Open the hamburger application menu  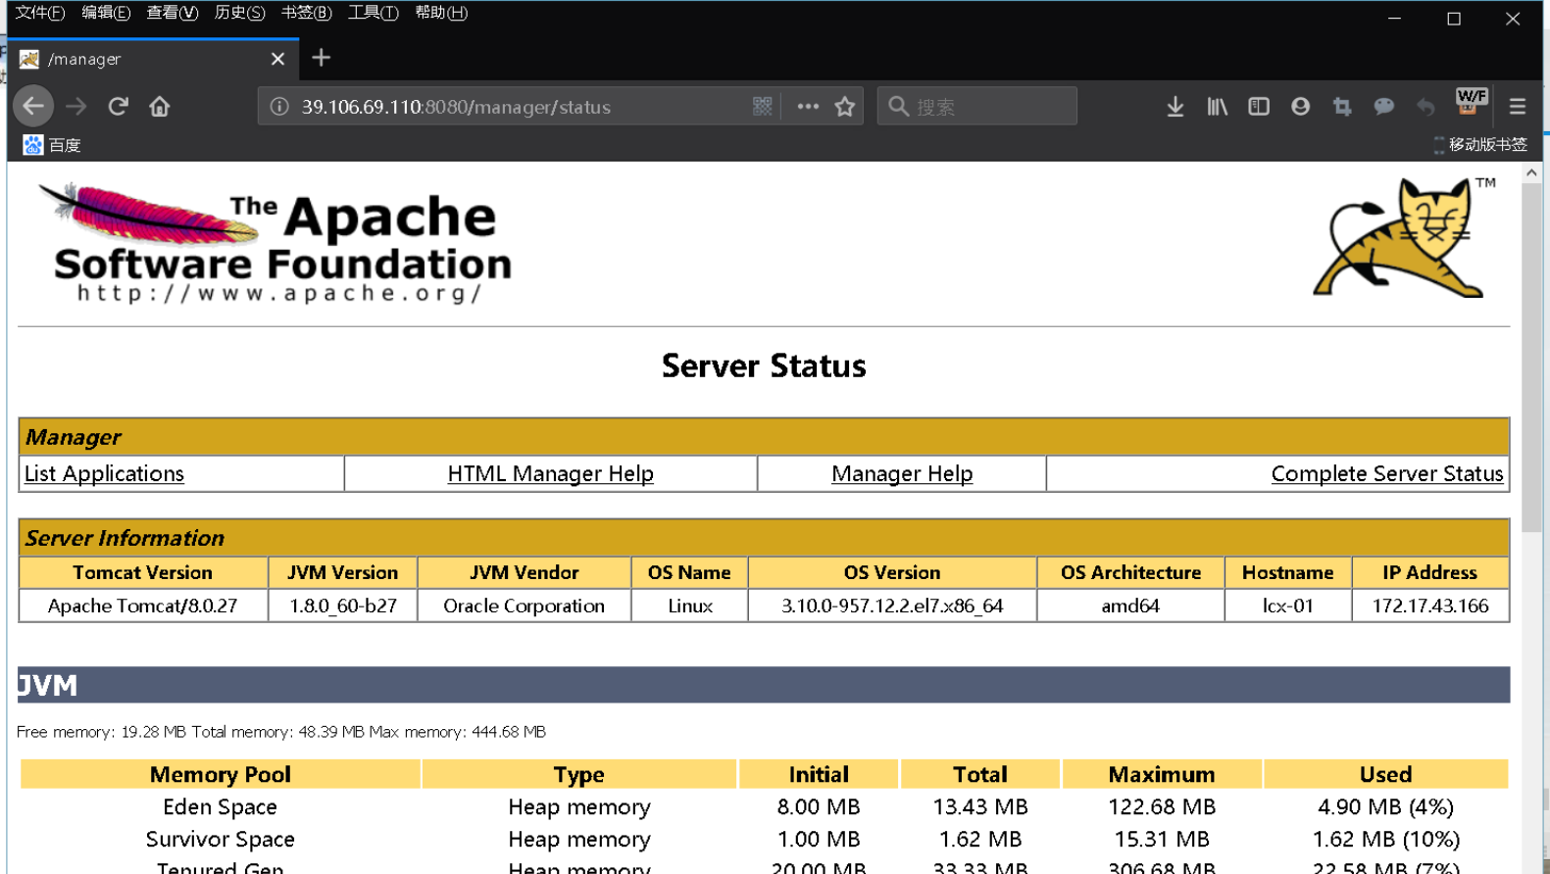pos(1517,106)
